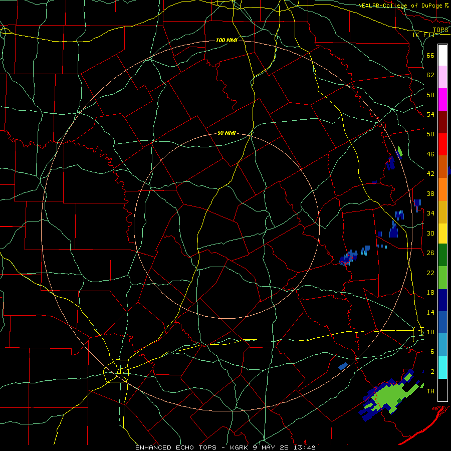Select the '26' legend label
The height and width of the screenshot is (451, 451).
coord(430,253)
